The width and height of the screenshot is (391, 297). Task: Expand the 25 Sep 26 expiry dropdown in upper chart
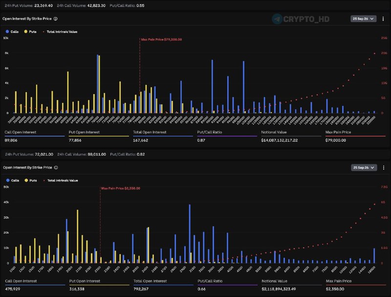pyautogui.click(x=363, y=19)
